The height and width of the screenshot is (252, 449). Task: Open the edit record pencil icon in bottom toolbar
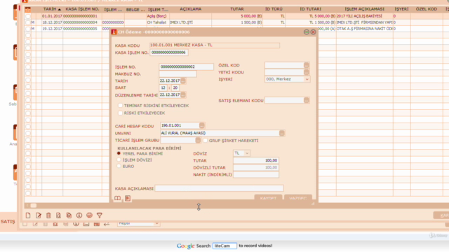click(x=39, y=216)
